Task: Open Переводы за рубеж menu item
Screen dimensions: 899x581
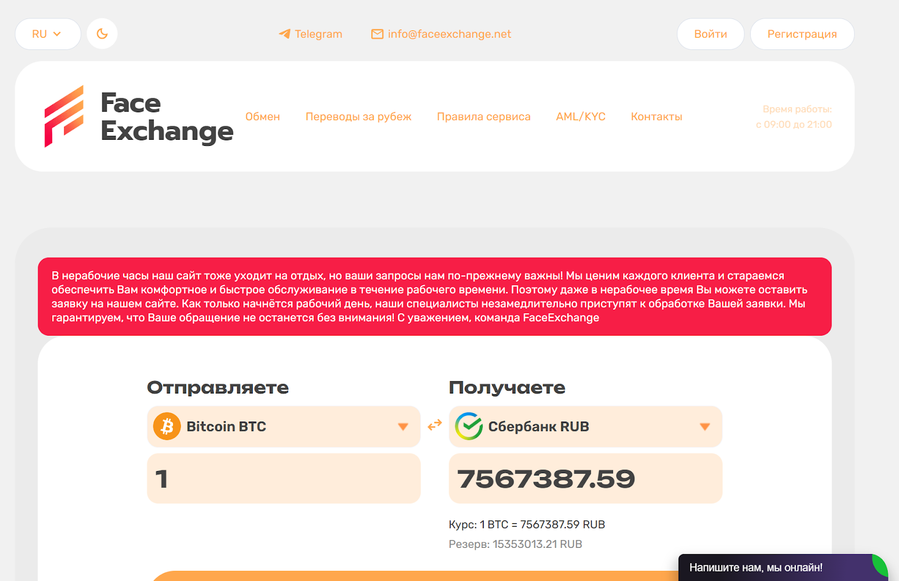Action: pos(358,117)
